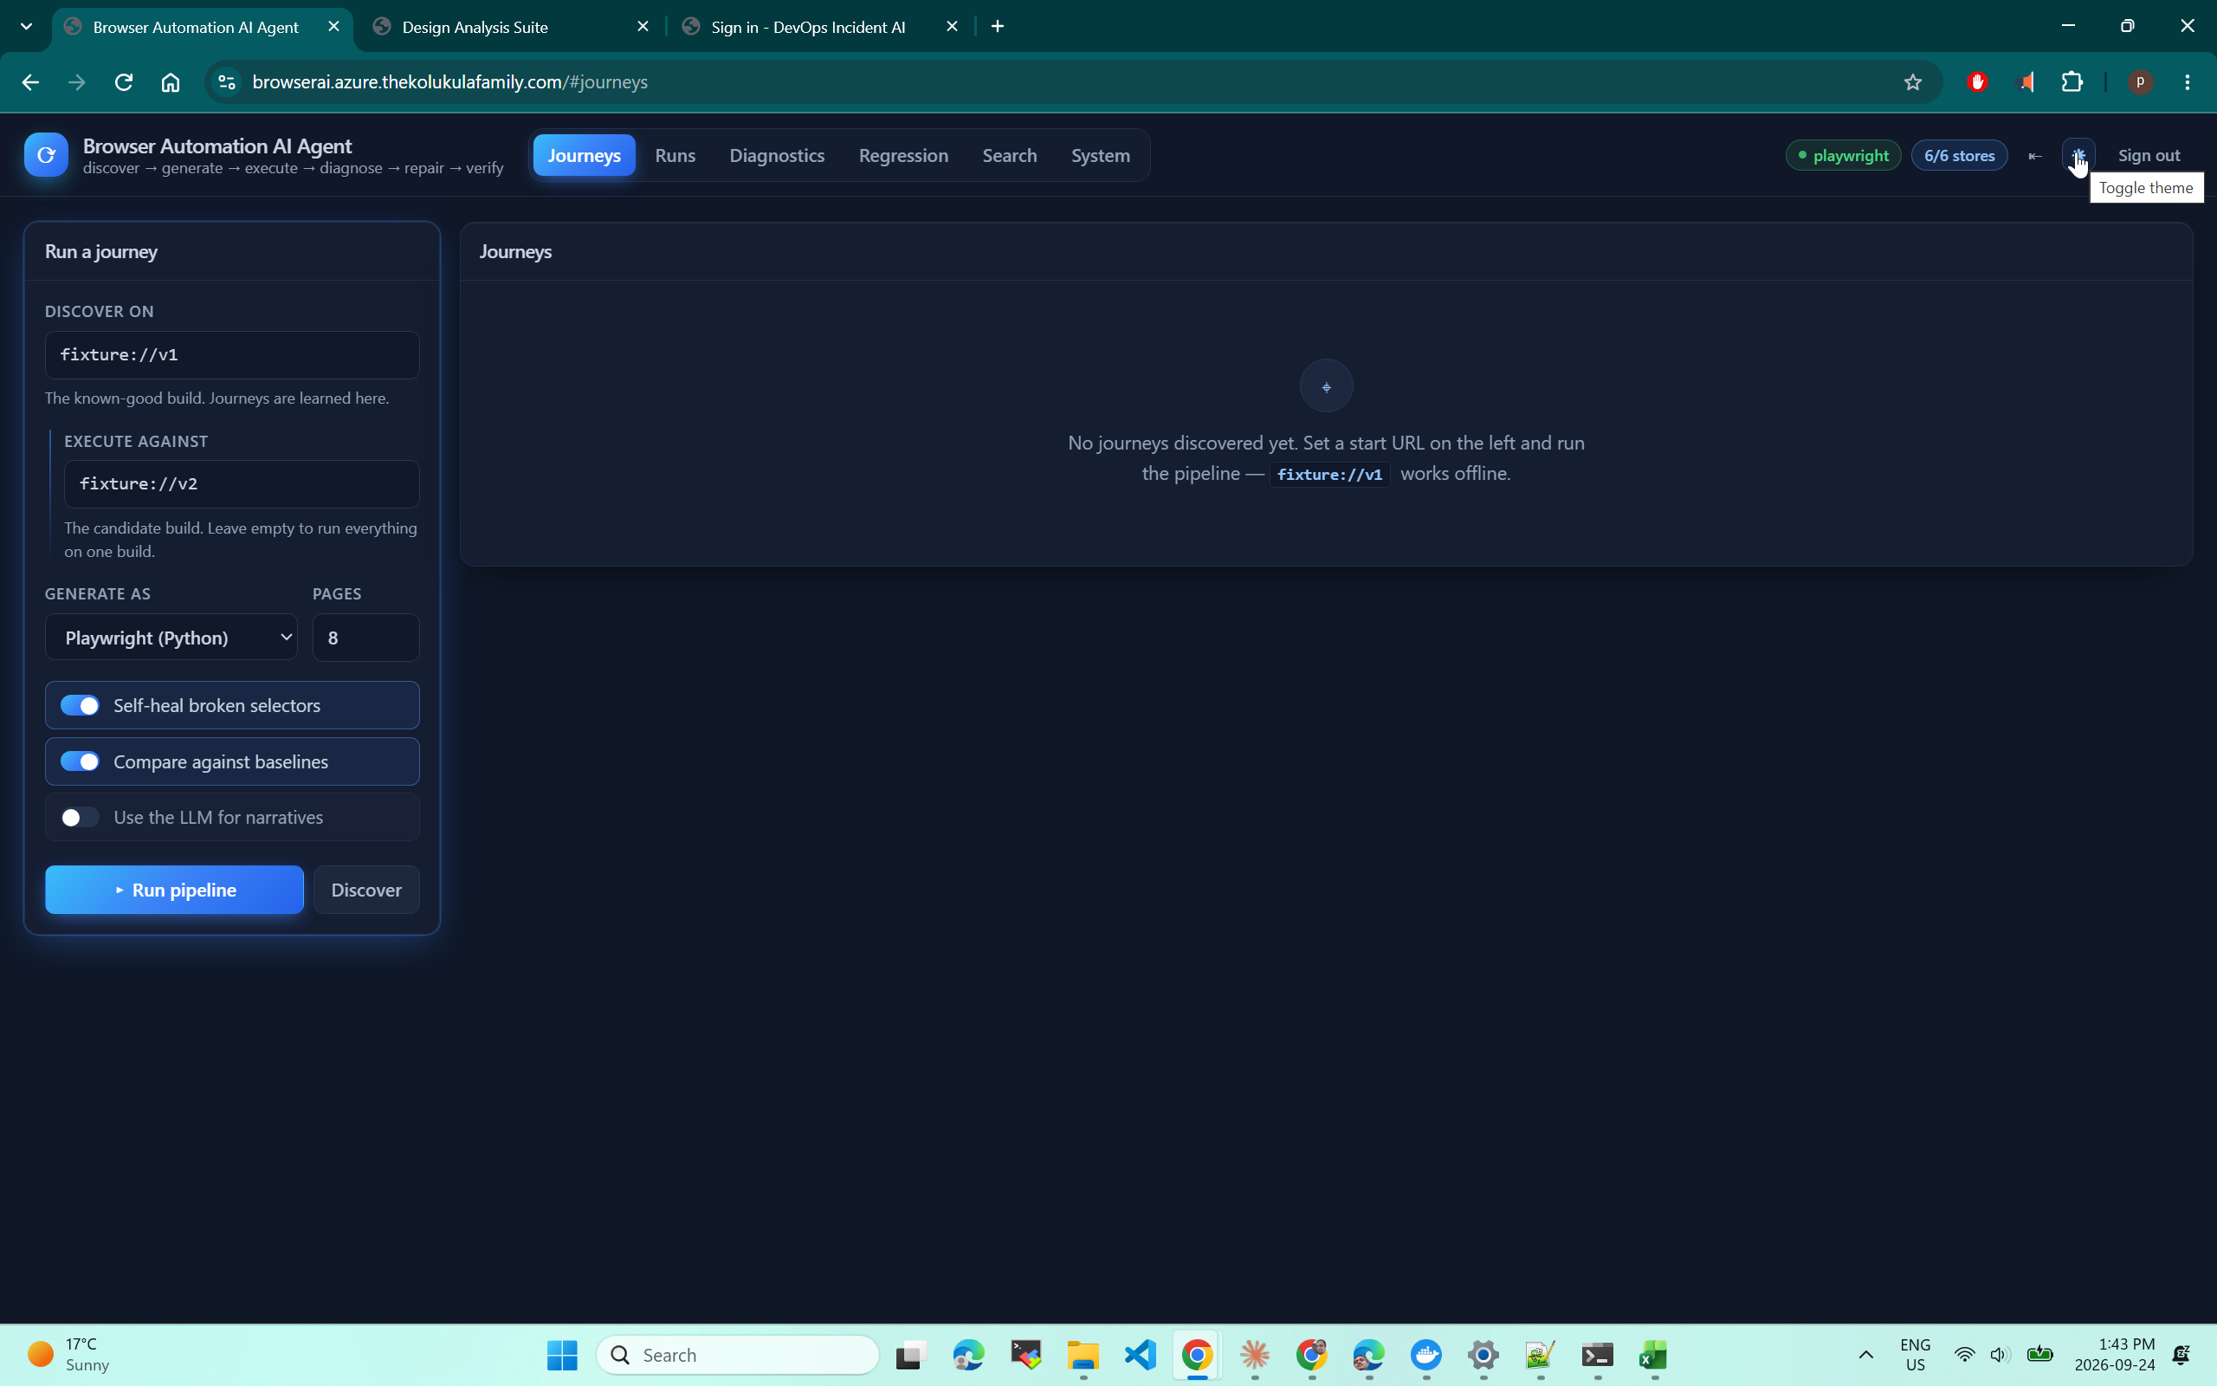Open the Diagnostics tab
2217x1386 pixels.
point(777,156)
